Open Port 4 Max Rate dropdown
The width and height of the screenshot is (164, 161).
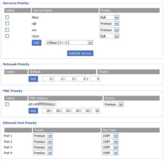pos(110,153)
